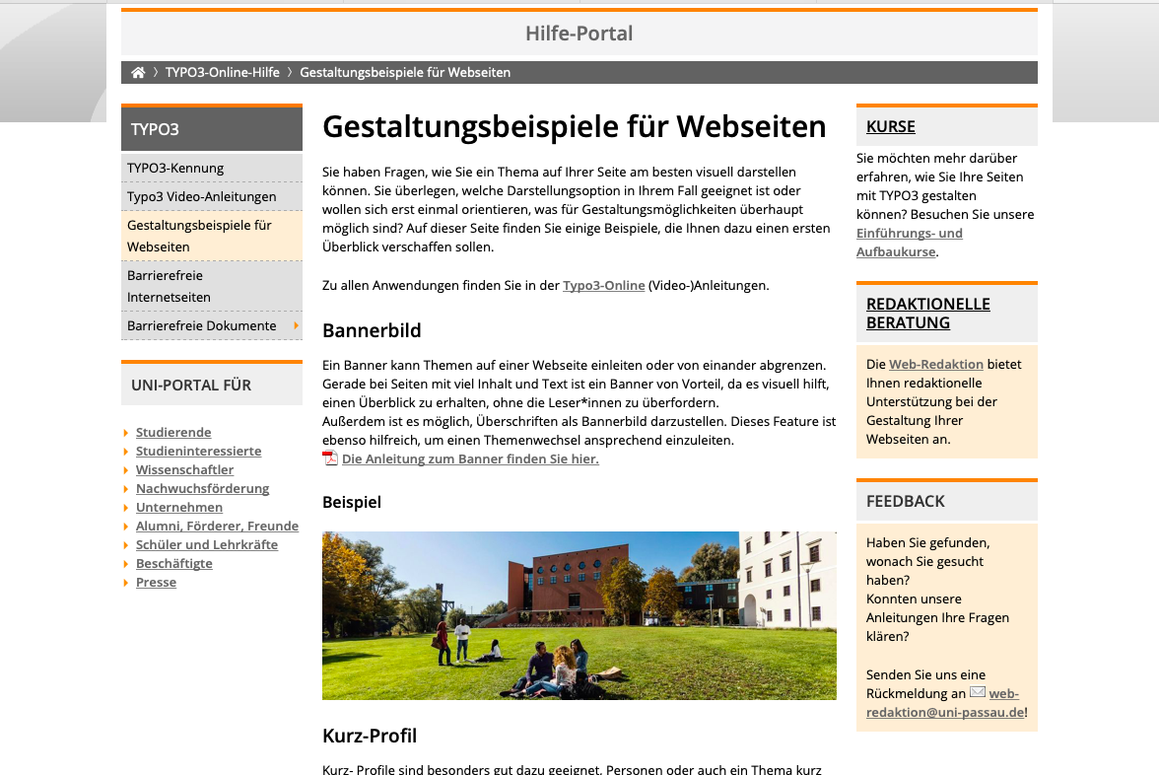The width and height of the screenshot is (1159, 775).
Task: Select Gestaltungsbeispiele für Webseiten in breadcrumb
Action: 405,73
